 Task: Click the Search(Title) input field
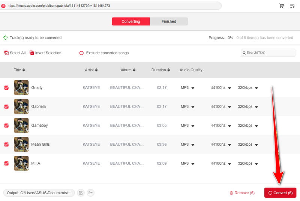[270, 53]
